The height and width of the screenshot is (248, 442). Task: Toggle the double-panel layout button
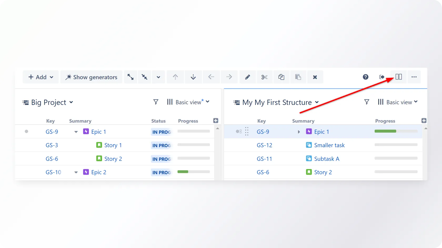pos(399,77)
